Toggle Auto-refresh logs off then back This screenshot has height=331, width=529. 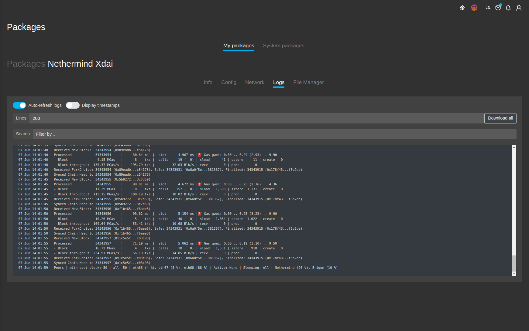click(19, 105)
